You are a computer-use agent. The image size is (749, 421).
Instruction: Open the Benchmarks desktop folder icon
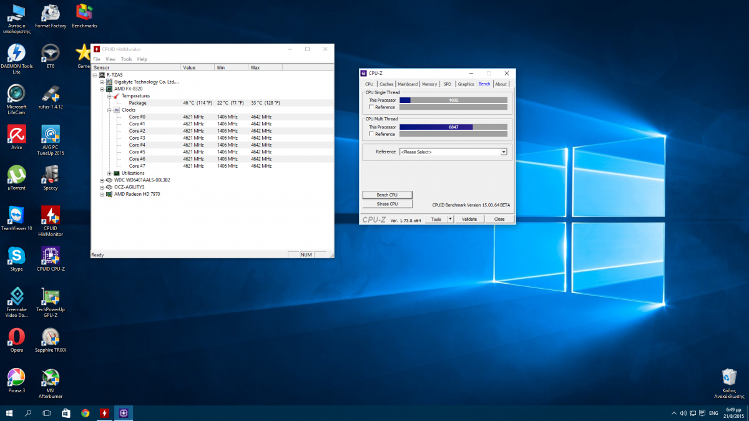84,17
